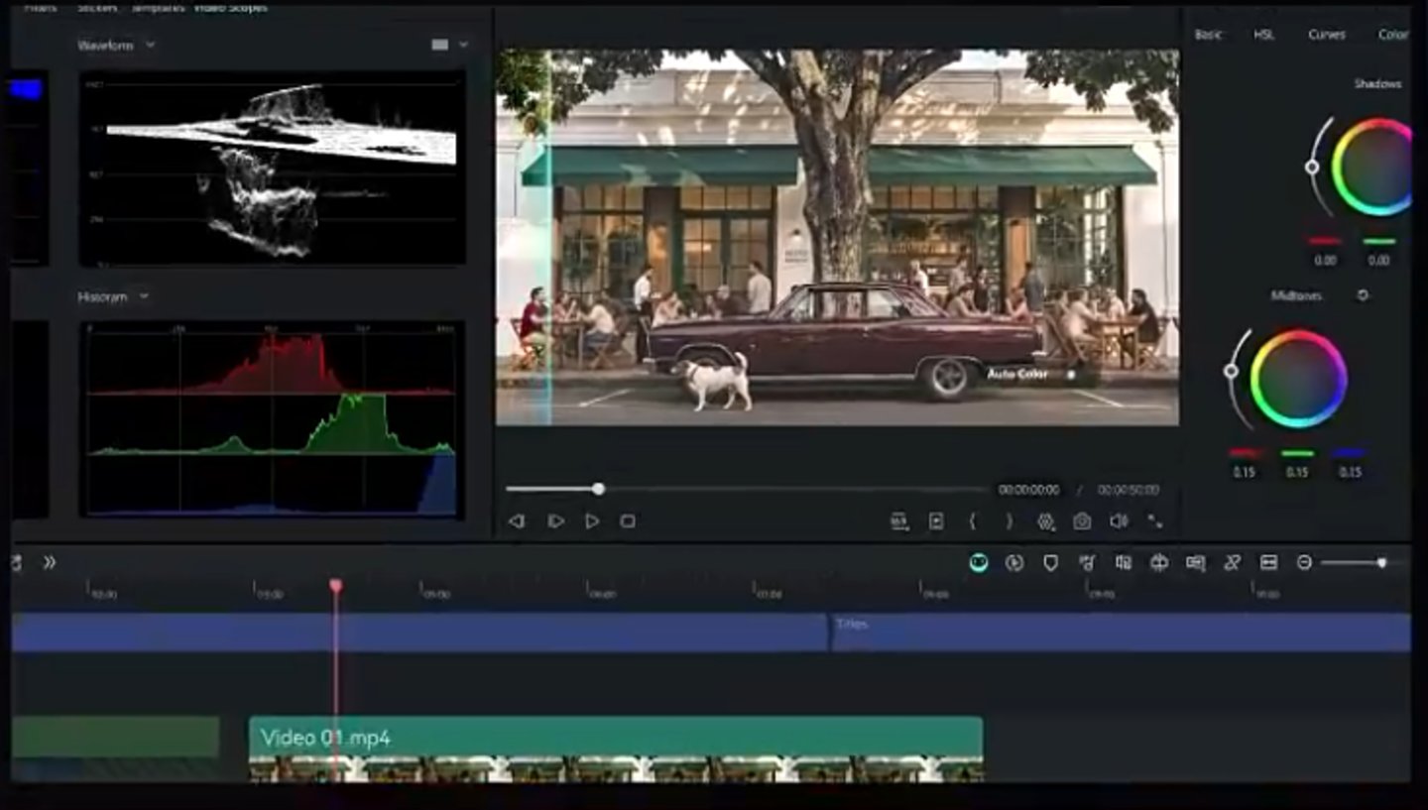The width and height of the screenshot is (1428, 810).
Task: Open the Curves tab
Action: tap(1326, 34)
